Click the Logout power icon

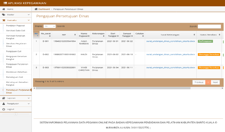4,109
